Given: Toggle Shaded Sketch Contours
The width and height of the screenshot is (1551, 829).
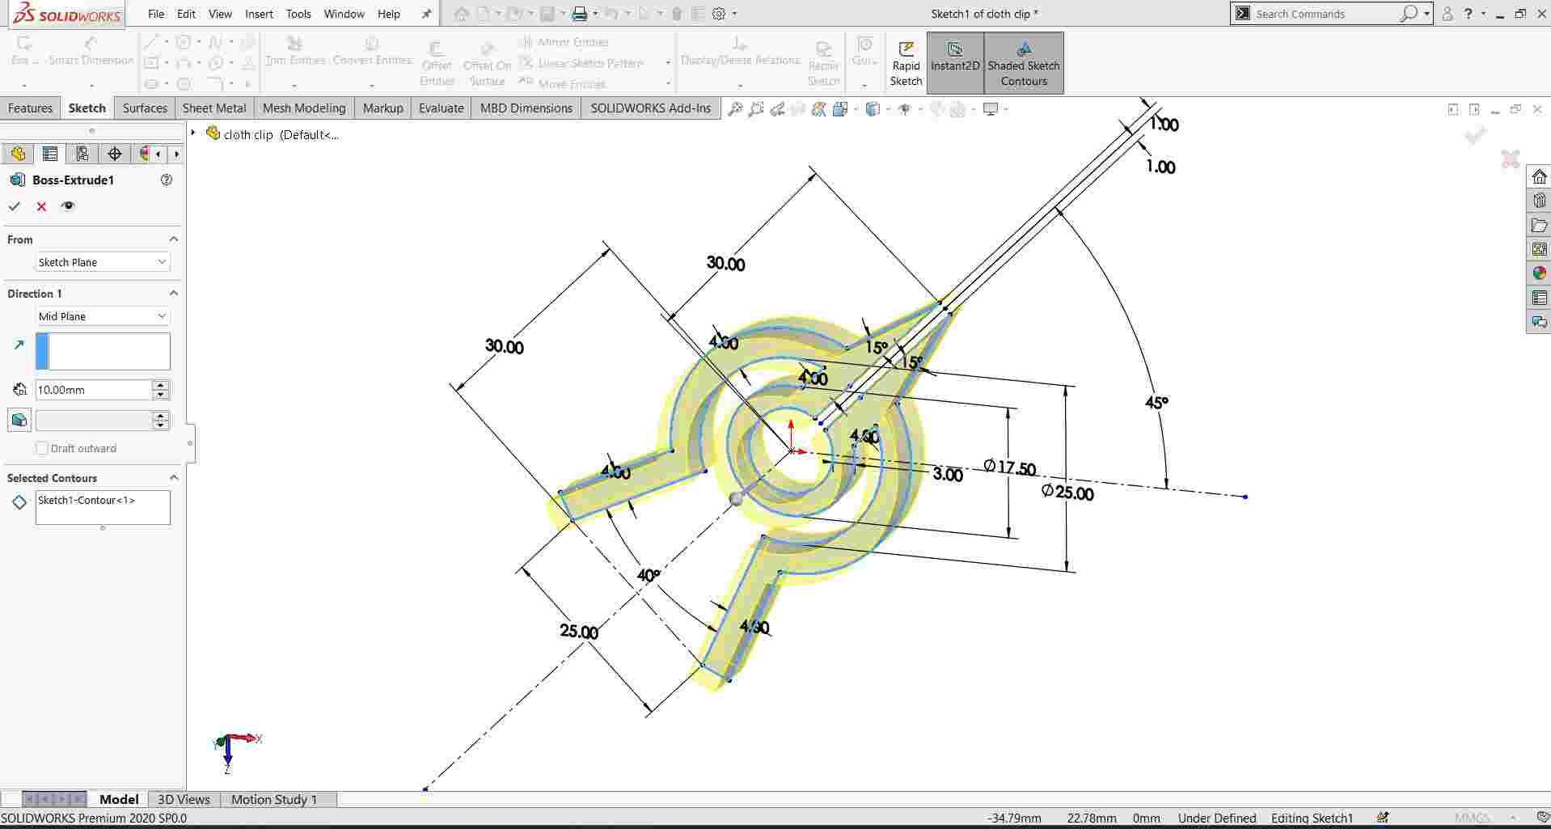Looking at the screenshot, I should click(x=1023, y=63).
